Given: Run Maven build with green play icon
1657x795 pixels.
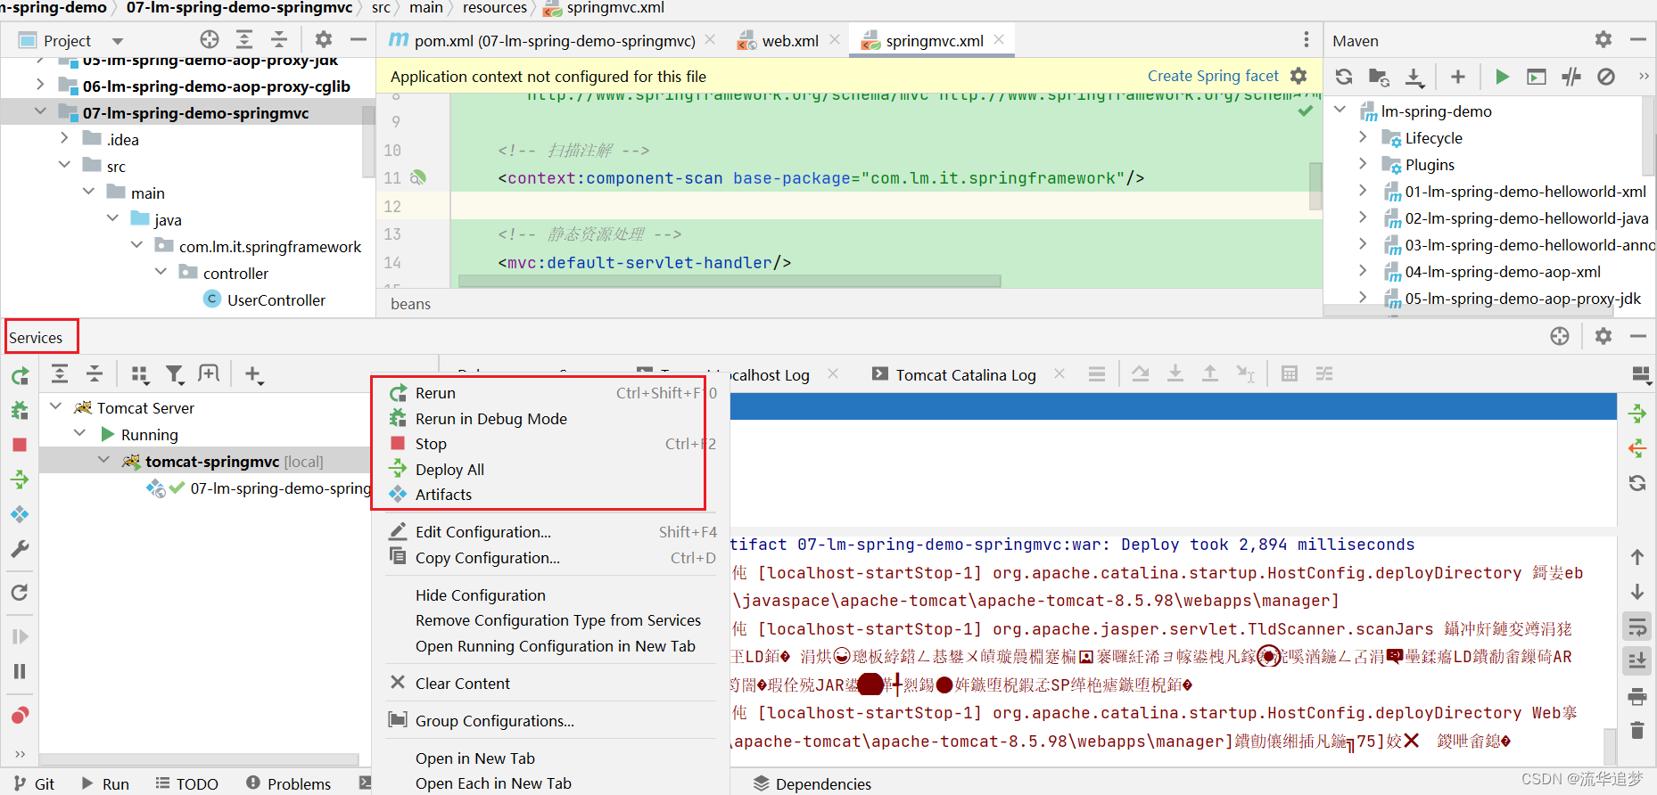Looking at the screenshot, I should (x=1502, y=77).
